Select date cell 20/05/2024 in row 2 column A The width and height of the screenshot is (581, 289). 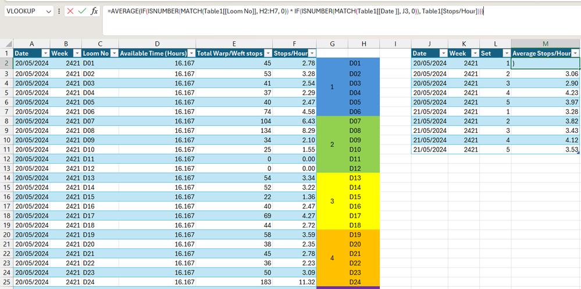[x=32, y=63]
